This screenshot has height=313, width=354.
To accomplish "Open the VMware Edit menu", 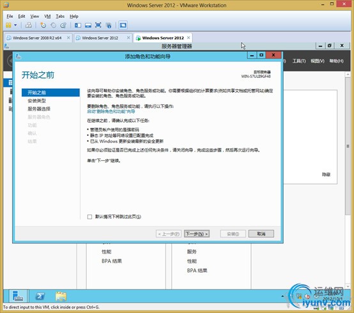I will coord(22,16).
